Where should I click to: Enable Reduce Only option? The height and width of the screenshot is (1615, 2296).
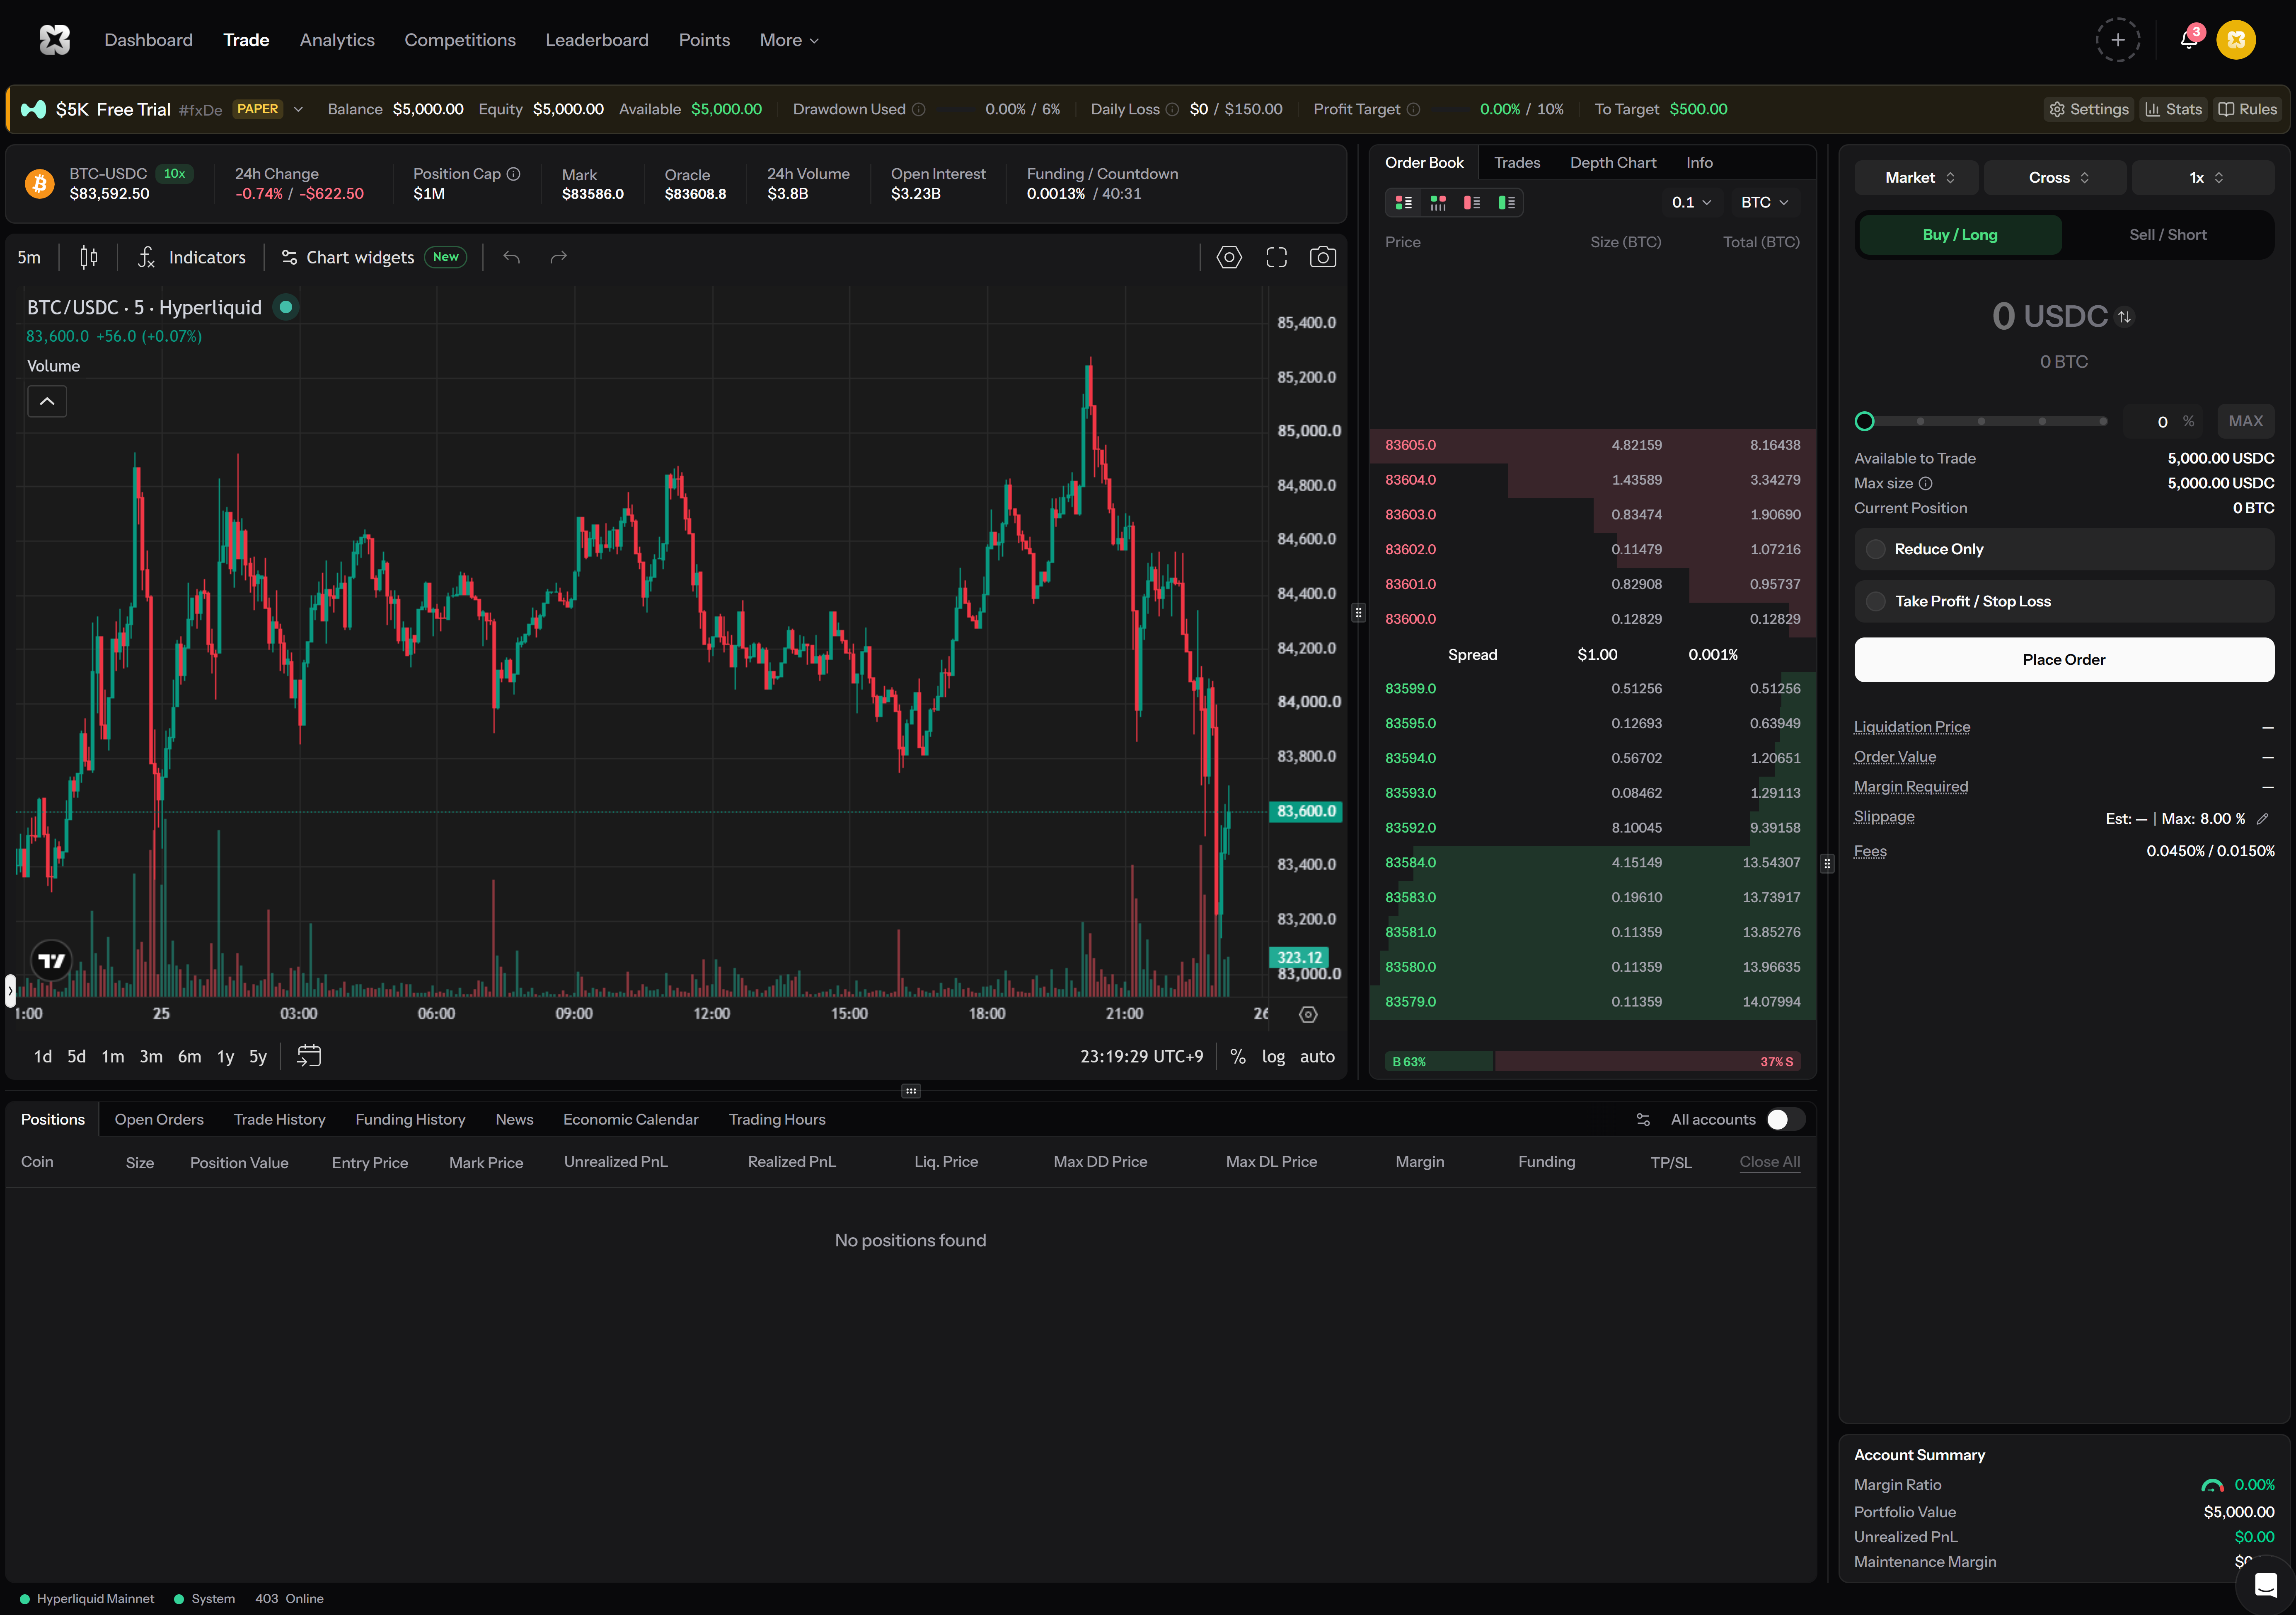pyautogui.click(x=2063, y=549)
